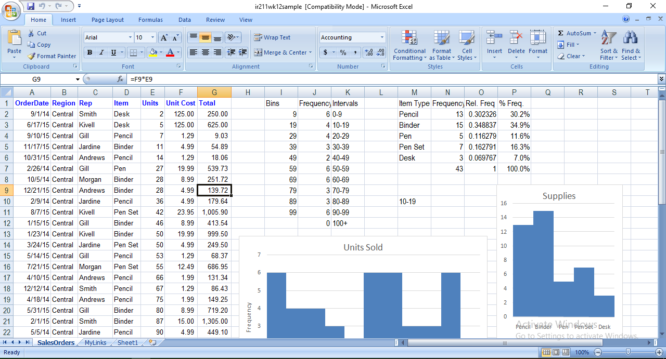Expand the Accounting number format dropdown

pyautogui.click(x=382, y=37)
